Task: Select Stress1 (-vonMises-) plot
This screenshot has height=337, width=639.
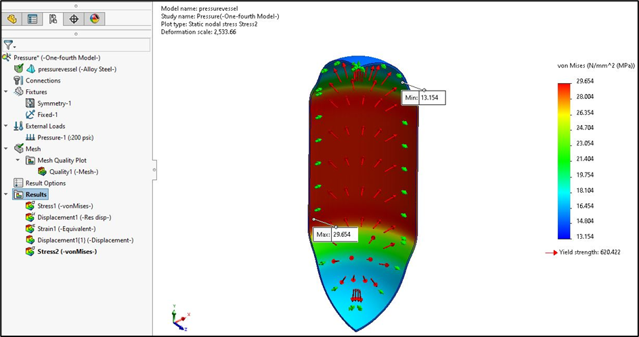Action: click(66, 206)
